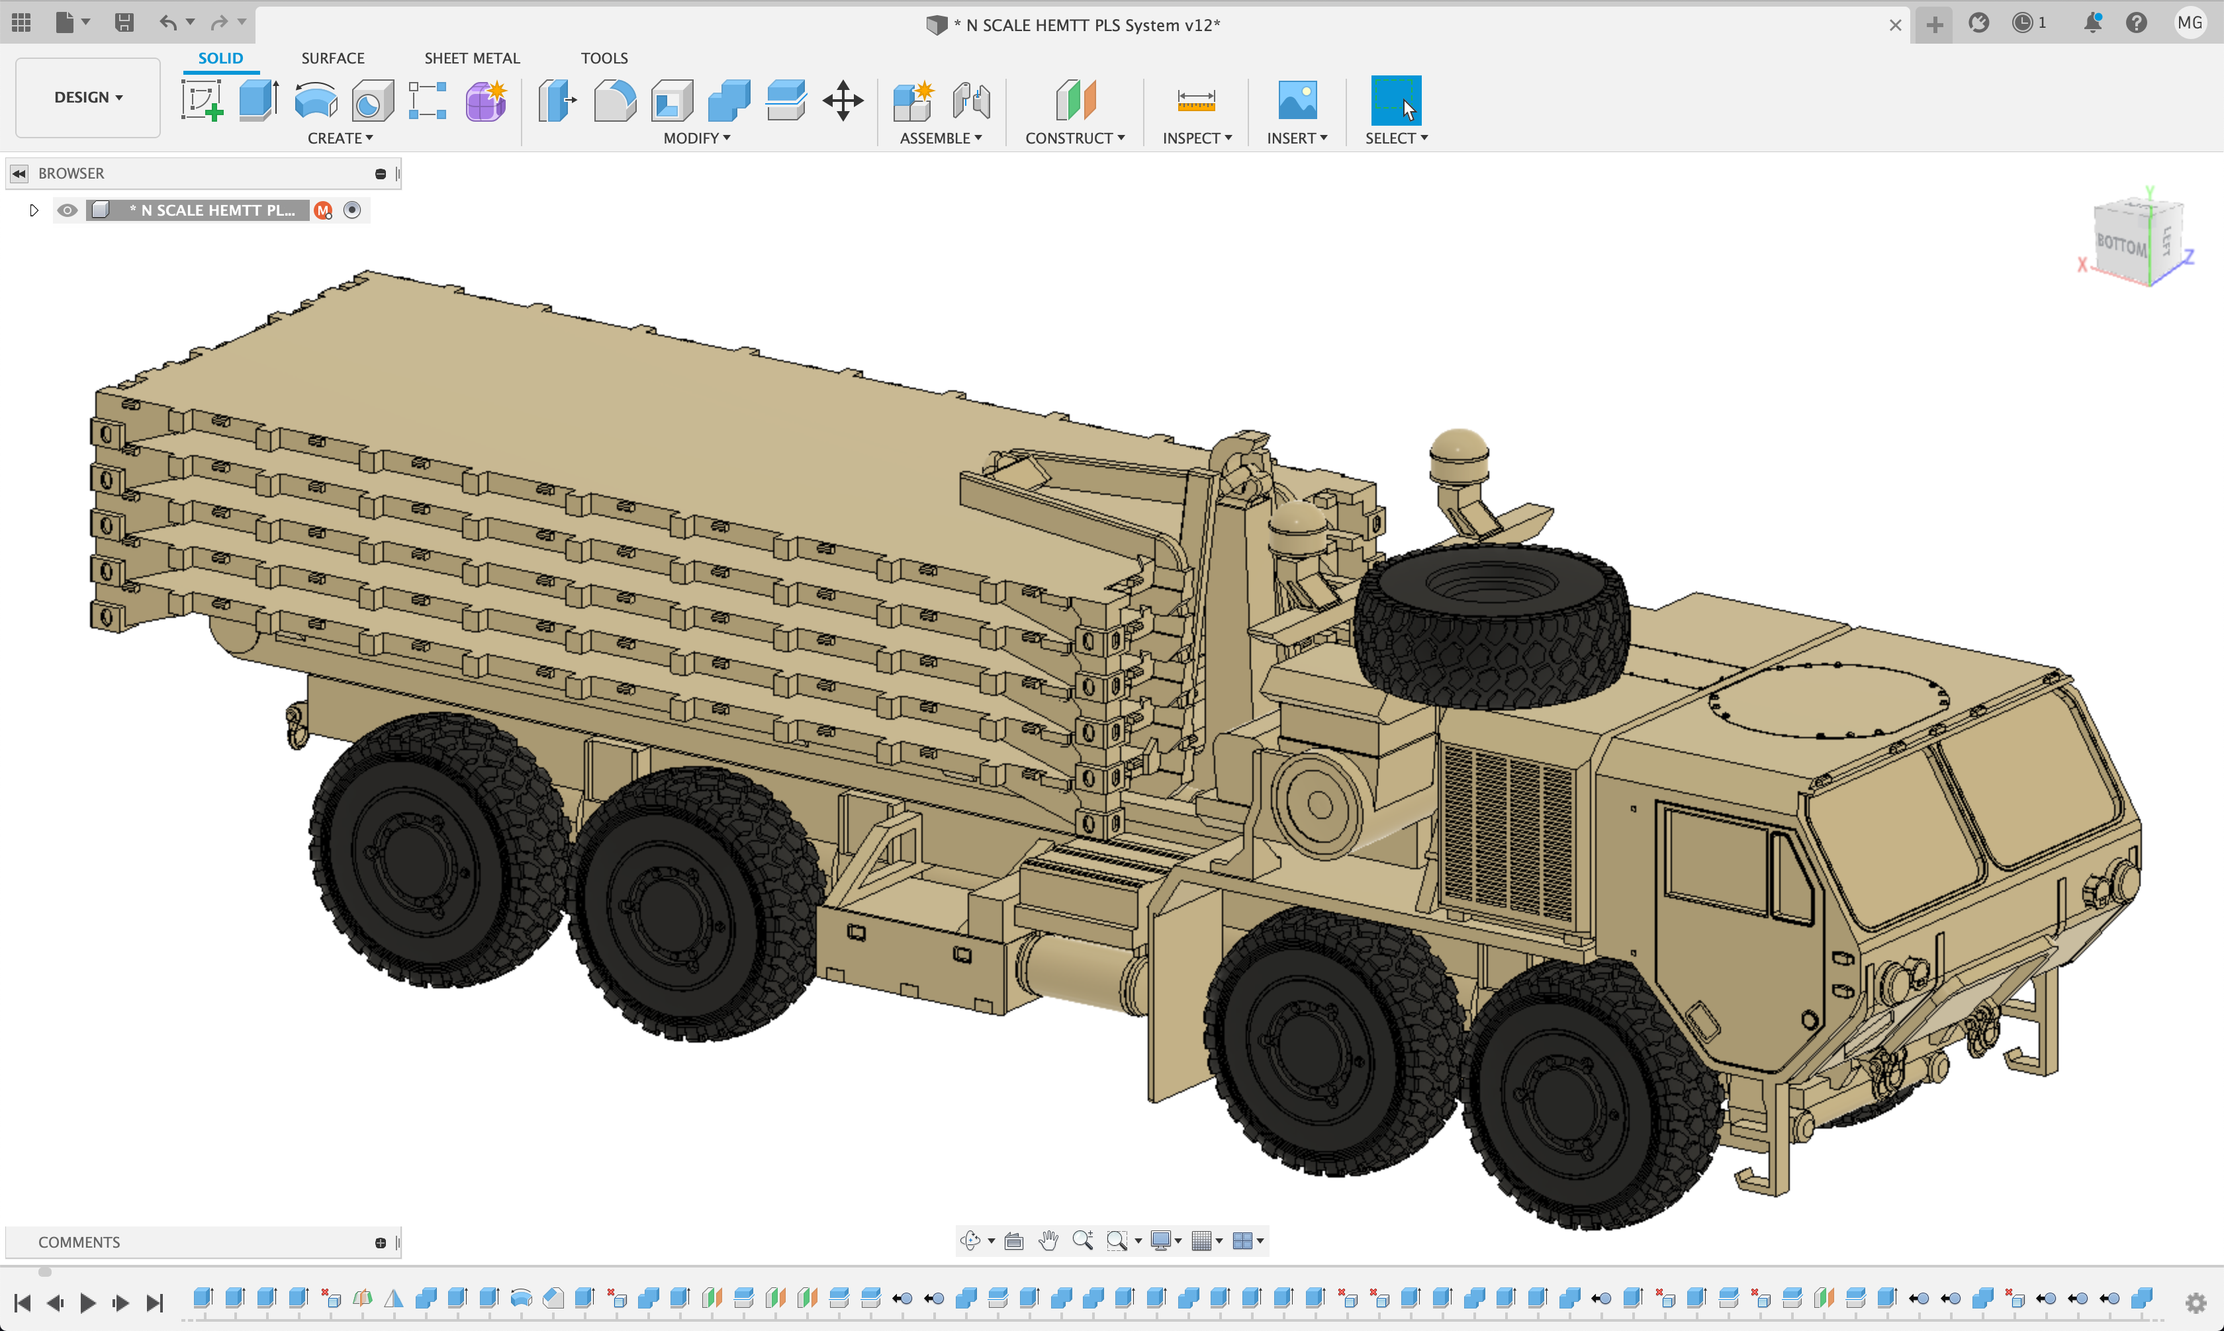Click the Fillet tool icon
The height and width of the screenshot is (1331, 2224).
614,99
